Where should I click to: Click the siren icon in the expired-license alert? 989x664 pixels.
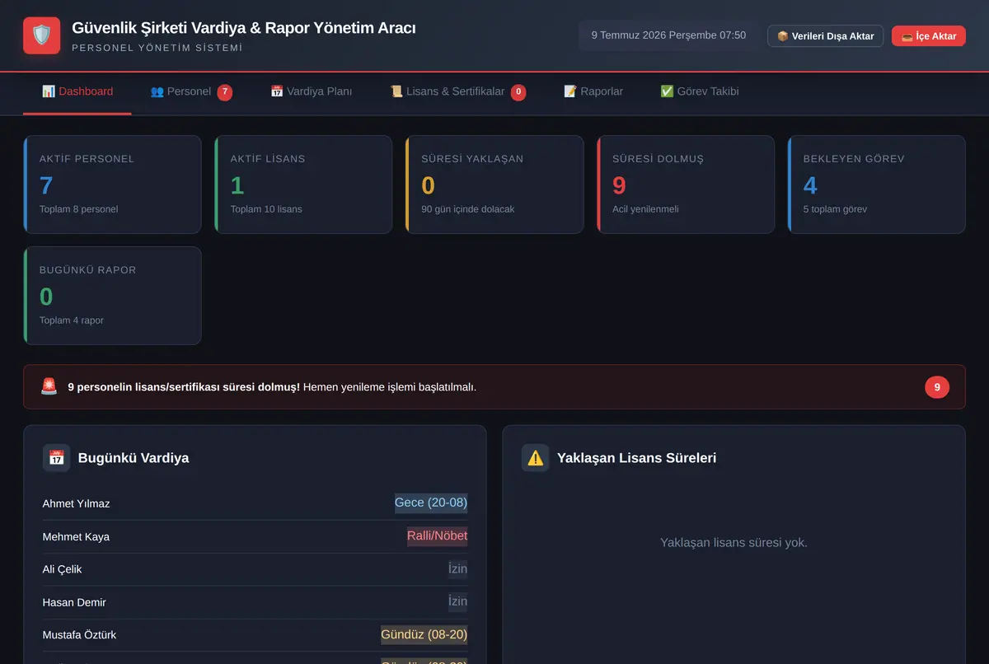[49, 386]
